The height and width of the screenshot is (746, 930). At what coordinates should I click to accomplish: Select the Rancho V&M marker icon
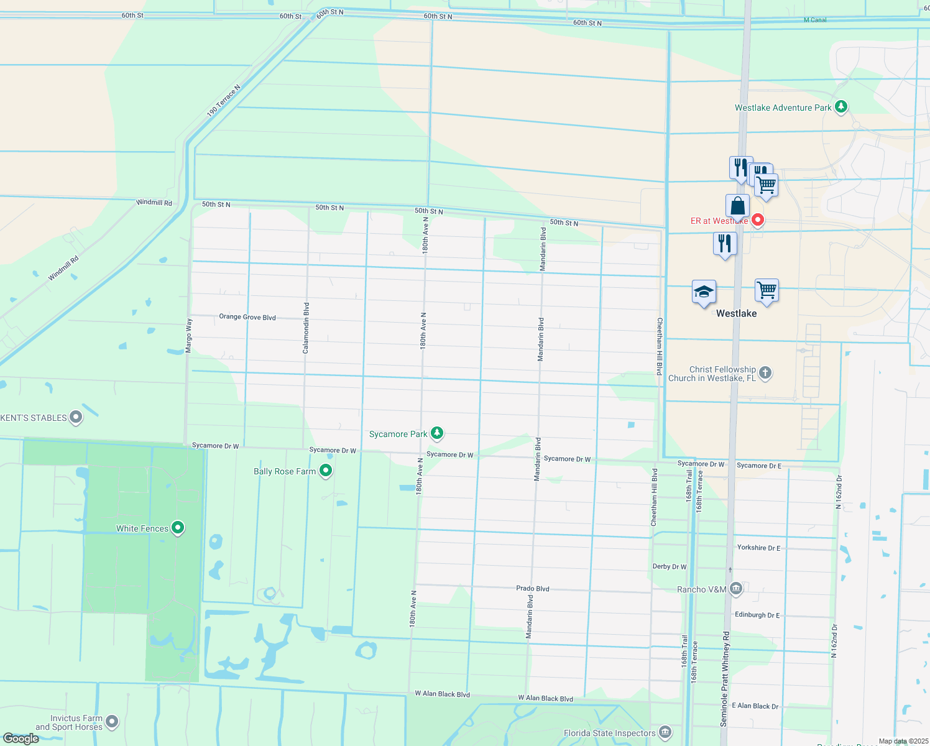tap(736, 589)
